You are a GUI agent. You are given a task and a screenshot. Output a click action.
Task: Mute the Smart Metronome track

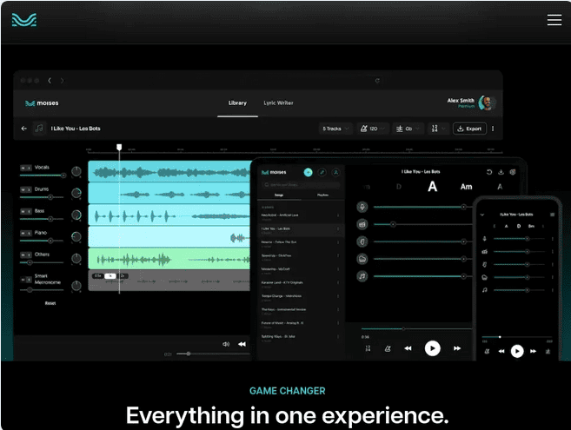tap(23, 280)
